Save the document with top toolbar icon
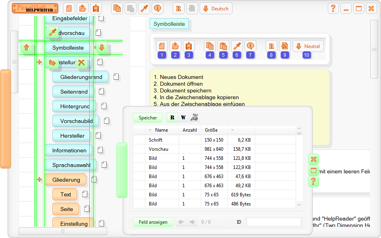The width and height of the screenshot is (381, 238). [x=95, y=8]
